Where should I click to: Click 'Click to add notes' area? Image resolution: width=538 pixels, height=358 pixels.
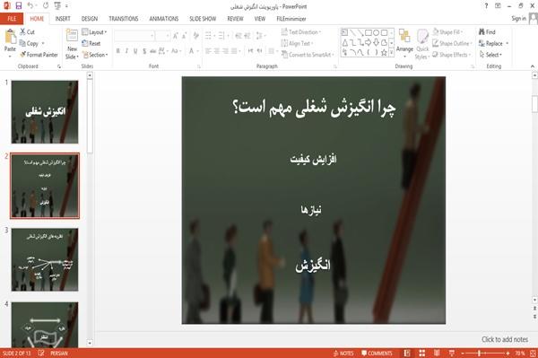(x=505, y=339)
